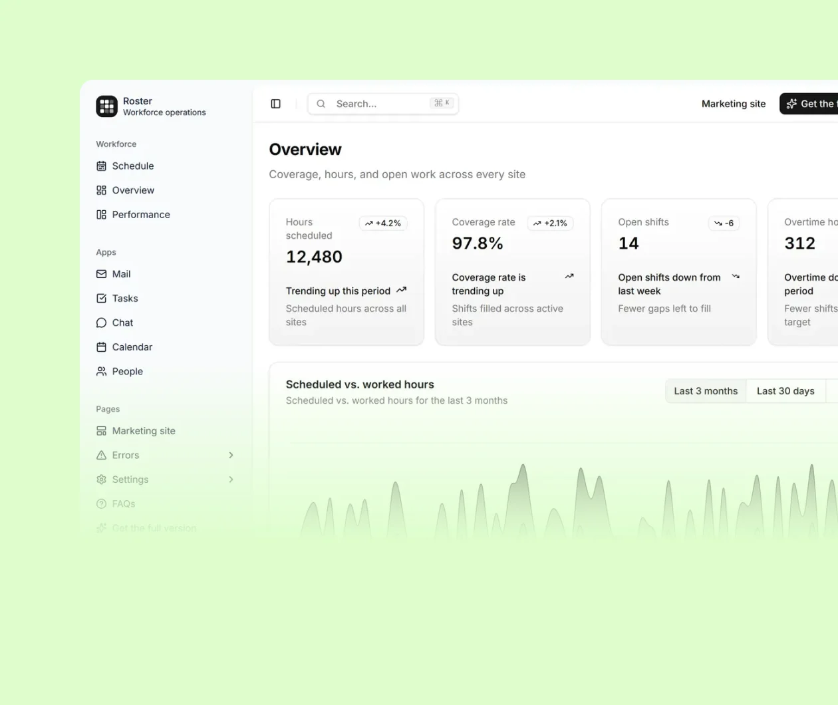The image size is (838, 705).
Task: Open the FAQs page link
Action: click(x=166, y=503)
